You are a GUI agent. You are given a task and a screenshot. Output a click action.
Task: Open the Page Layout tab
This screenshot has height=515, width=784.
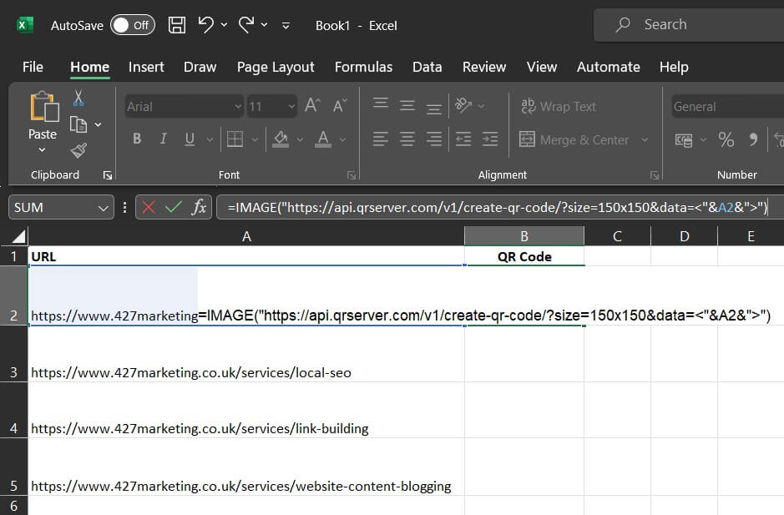(276, 67)
